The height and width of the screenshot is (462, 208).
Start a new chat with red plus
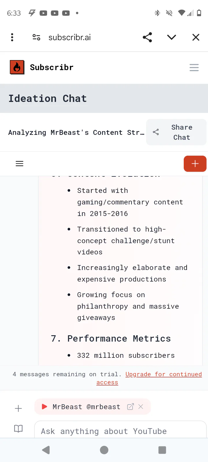click(195, 164)
